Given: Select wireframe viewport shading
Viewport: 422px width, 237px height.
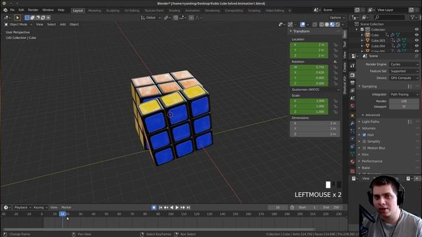Looking at the screenshot, I should (322, 24).
